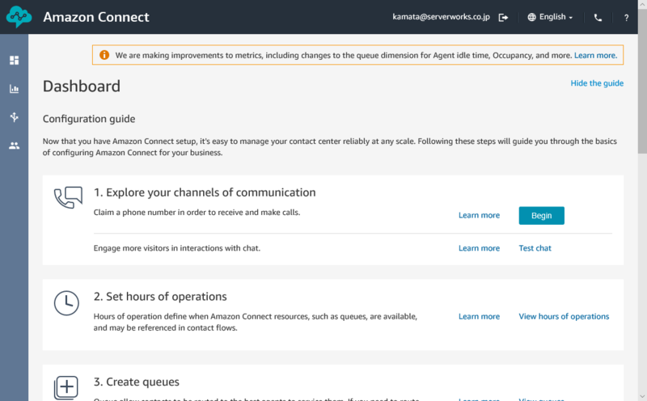The image size is (647, 401).
Task: Click the orange info icon in banner
Action: pyautogui.click(x=104, y=55)
